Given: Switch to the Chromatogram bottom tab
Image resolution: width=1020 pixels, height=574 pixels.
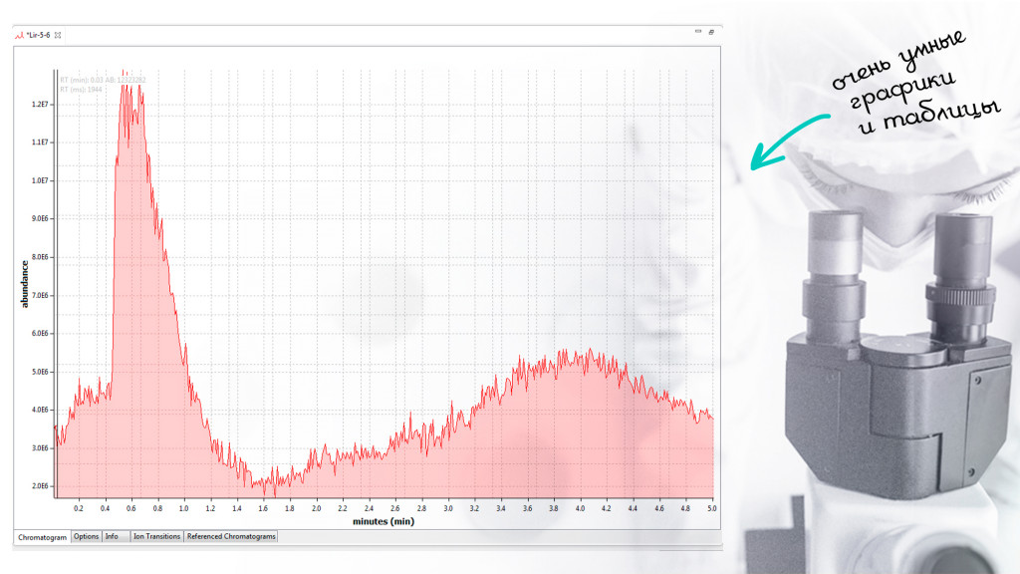Looking at the screenshot, I should (x=42, y=537).
